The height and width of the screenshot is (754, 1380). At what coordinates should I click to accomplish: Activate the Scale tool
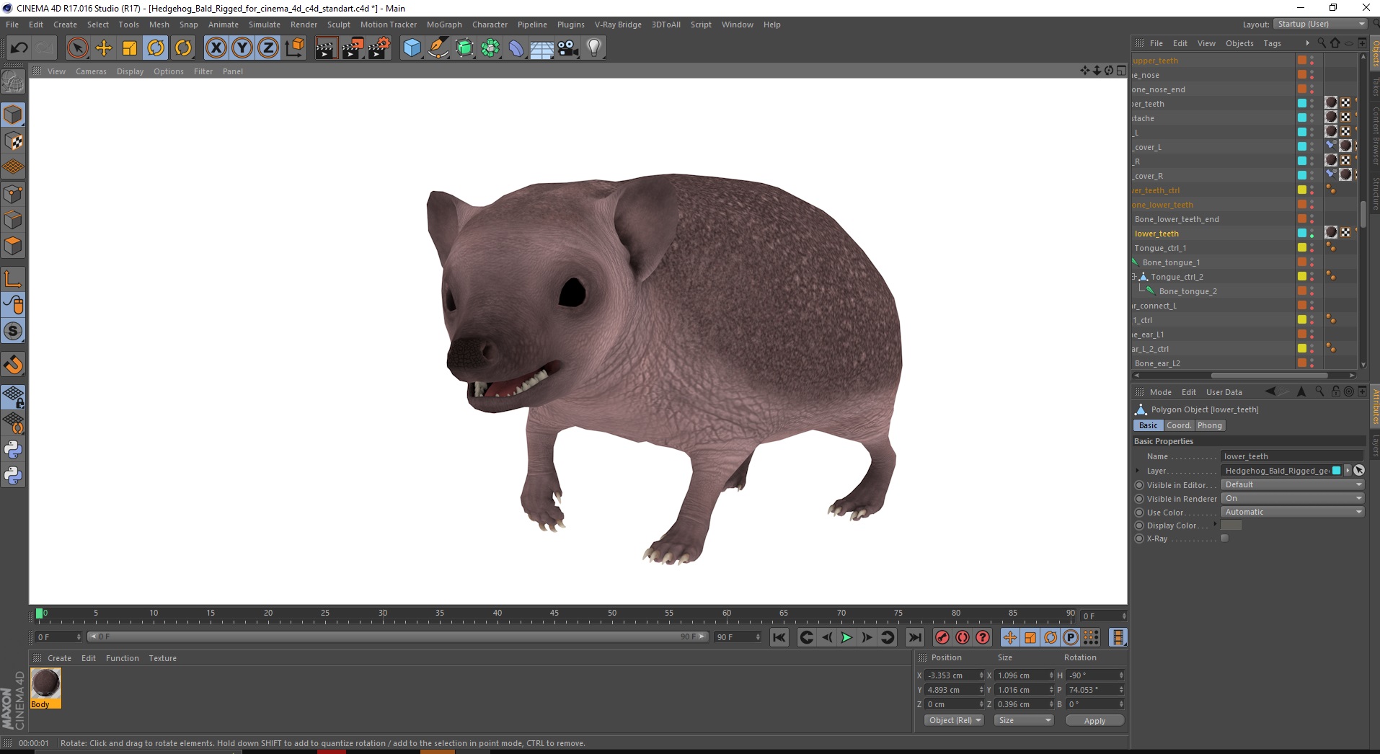point(130,48)
